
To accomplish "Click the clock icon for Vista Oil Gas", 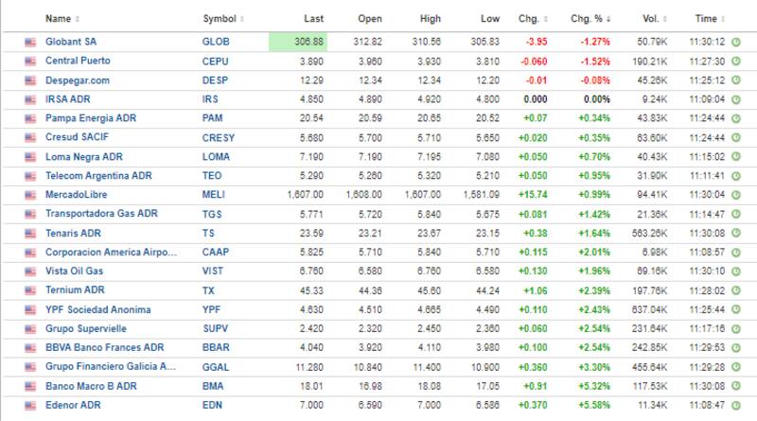I will pos(735,272).
